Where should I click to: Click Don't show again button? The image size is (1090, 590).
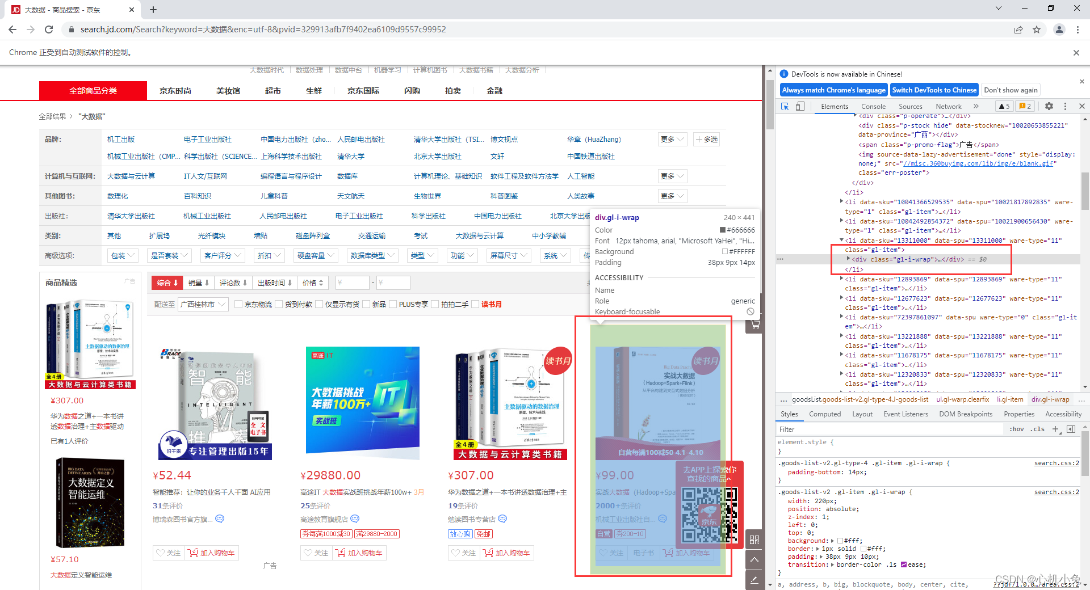tap(1011, 90)
